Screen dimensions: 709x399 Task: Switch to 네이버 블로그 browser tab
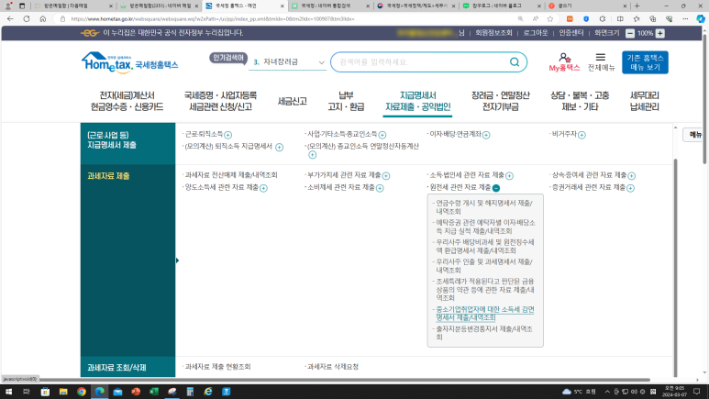[x=501, y=6]
